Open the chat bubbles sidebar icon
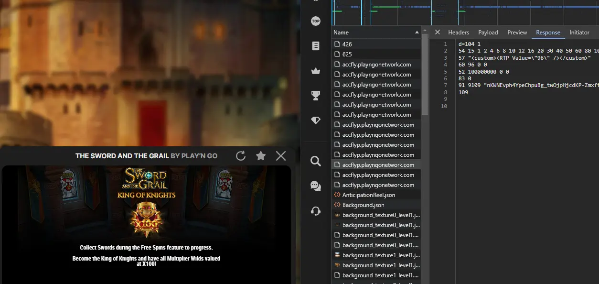 coord(315,186)
